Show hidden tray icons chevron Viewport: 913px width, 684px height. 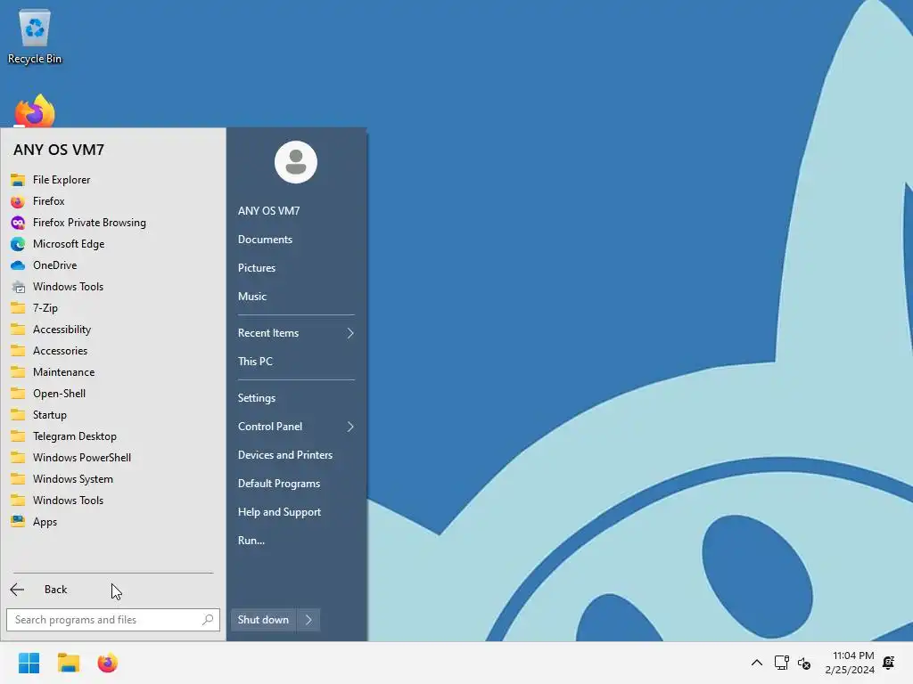(x=756, y=663)
